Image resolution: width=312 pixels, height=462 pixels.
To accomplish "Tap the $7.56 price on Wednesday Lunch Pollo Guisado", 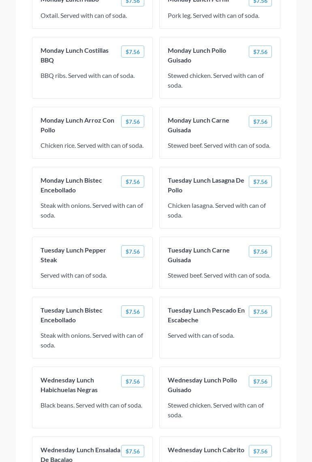I will (x=260, y=381).
